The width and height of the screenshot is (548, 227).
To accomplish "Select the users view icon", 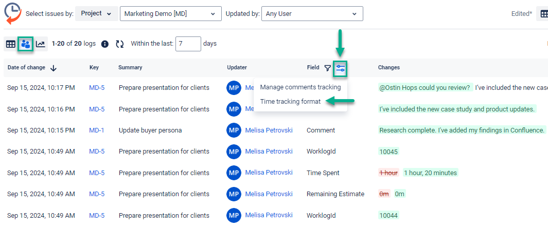I will point(26,44).
